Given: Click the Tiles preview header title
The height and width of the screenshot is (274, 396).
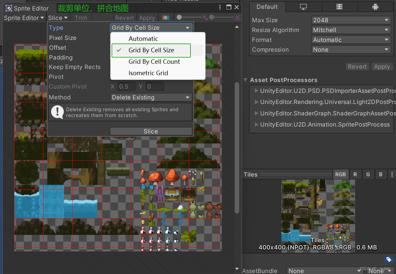Looking at the screenshot, I should coord(251,174).
